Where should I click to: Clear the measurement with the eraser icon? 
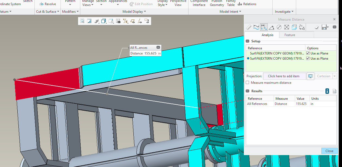316,27
